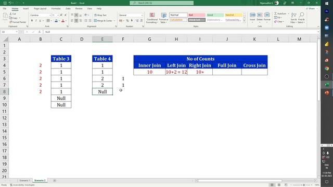The height and width of the screenshot is (187, 333).
Task: Click Merge & Center
Action: click(103, 21)
